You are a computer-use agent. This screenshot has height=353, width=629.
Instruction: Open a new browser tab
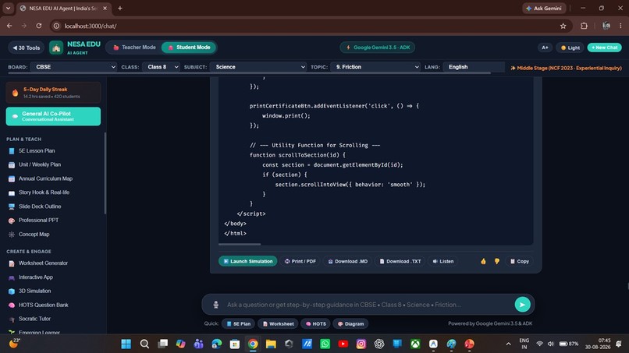click(119, 9)
